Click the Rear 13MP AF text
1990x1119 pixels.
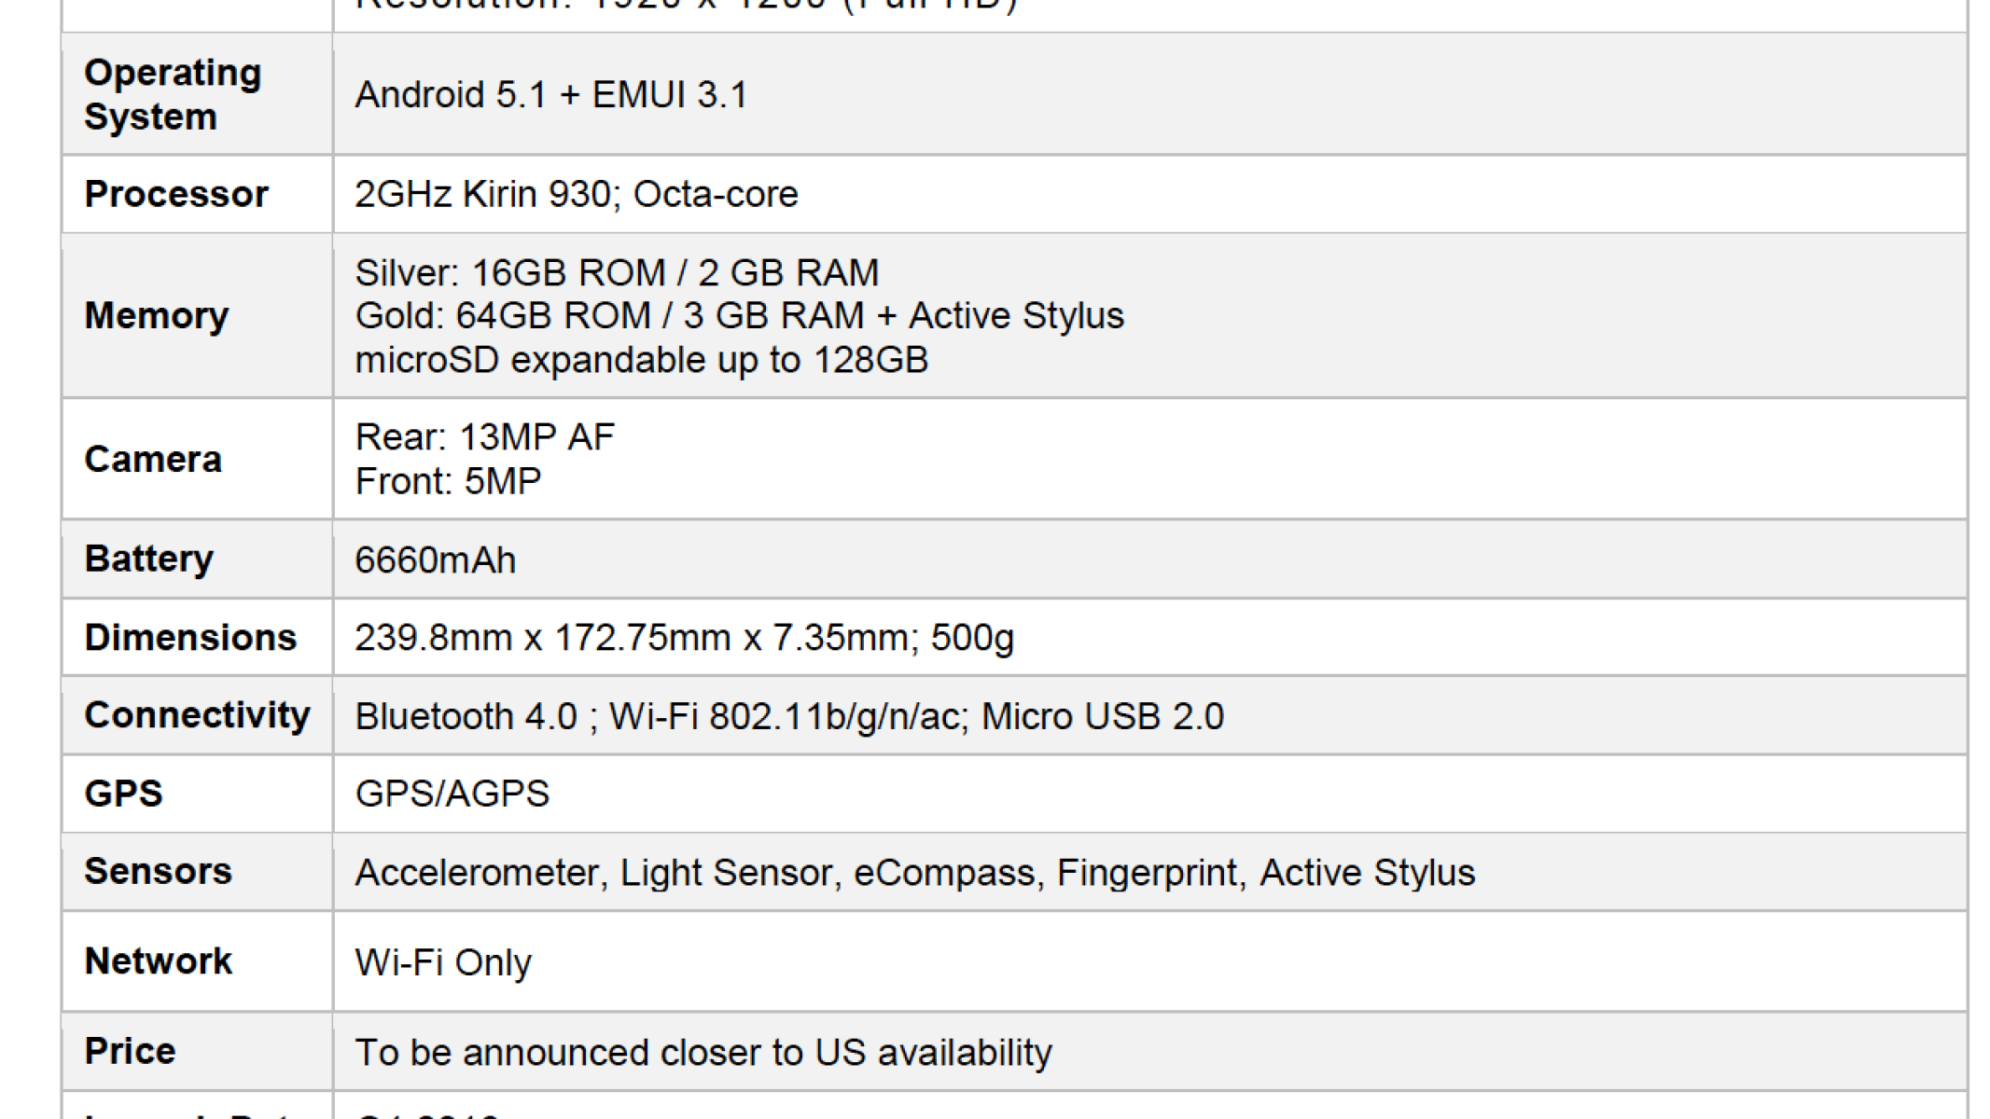coord(484,436)
